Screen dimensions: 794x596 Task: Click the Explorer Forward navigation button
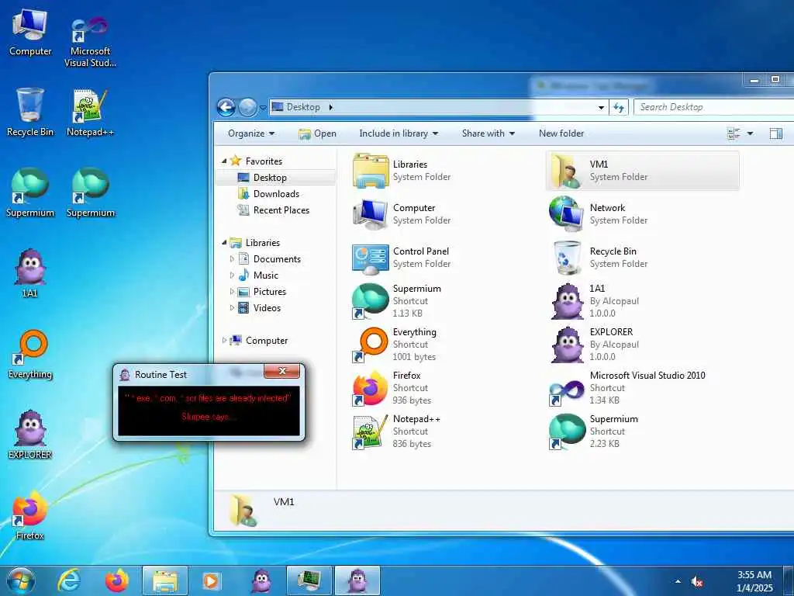[x=247, y=107]
